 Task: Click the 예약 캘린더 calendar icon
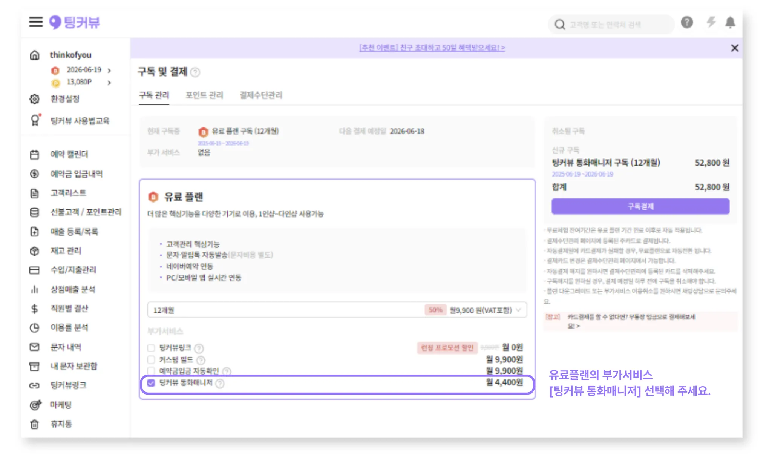34,155
